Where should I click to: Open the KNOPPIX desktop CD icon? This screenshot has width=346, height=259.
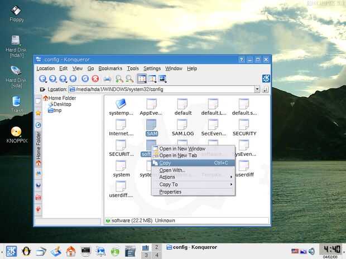16,132
